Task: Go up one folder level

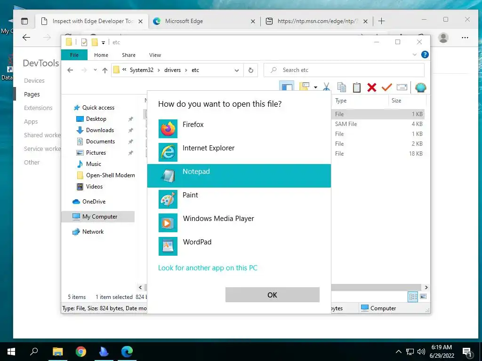Action: point(105,71)
